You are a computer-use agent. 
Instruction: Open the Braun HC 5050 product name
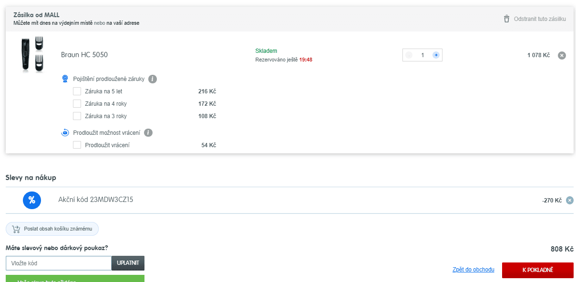[84, 55]
